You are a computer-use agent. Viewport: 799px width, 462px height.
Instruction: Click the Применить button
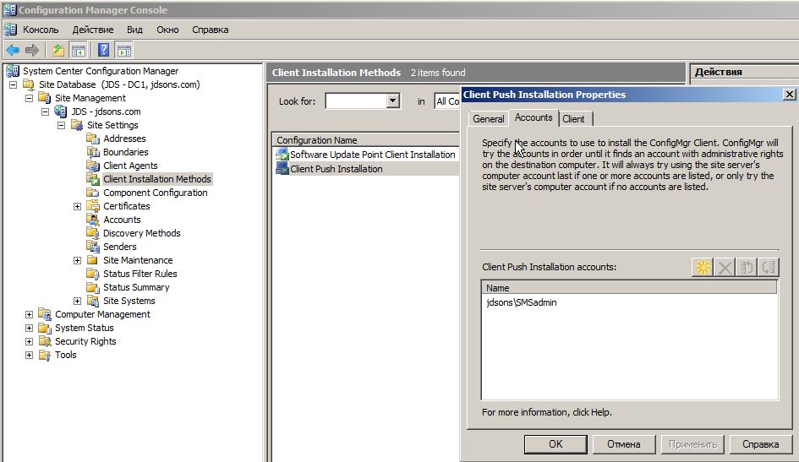click(x=692, y=444)
